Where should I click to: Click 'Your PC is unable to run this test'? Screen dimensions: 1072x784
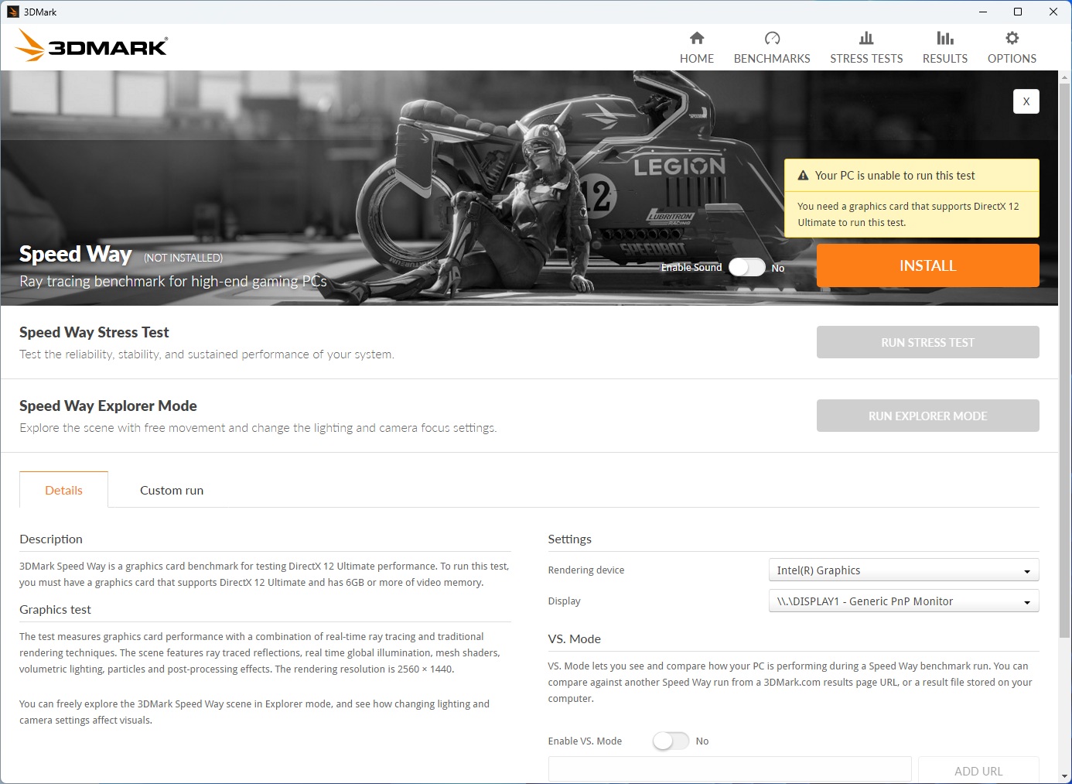895,176
